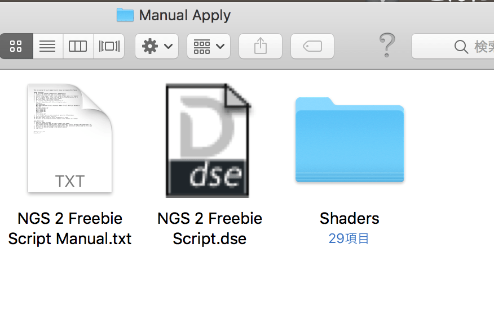Click the Manual Apply title folder icon

click(125, 15)
